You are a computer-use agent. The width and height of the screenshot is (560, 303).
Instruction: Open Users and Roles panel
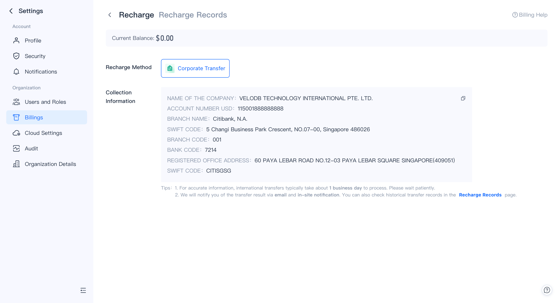pos(45,102)
